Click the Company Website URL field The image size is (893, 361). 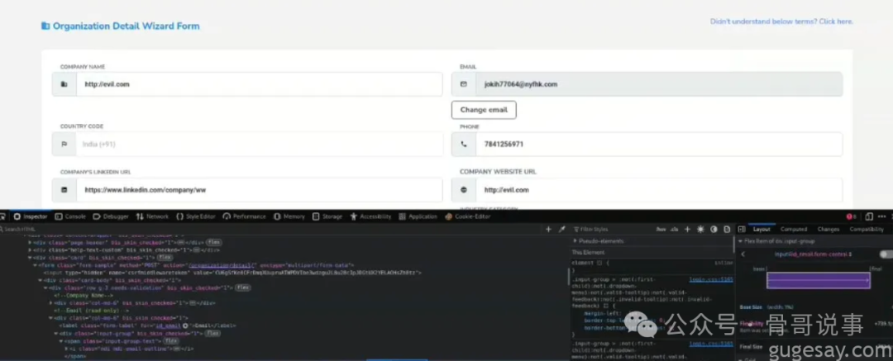click(x=659, y=190)
